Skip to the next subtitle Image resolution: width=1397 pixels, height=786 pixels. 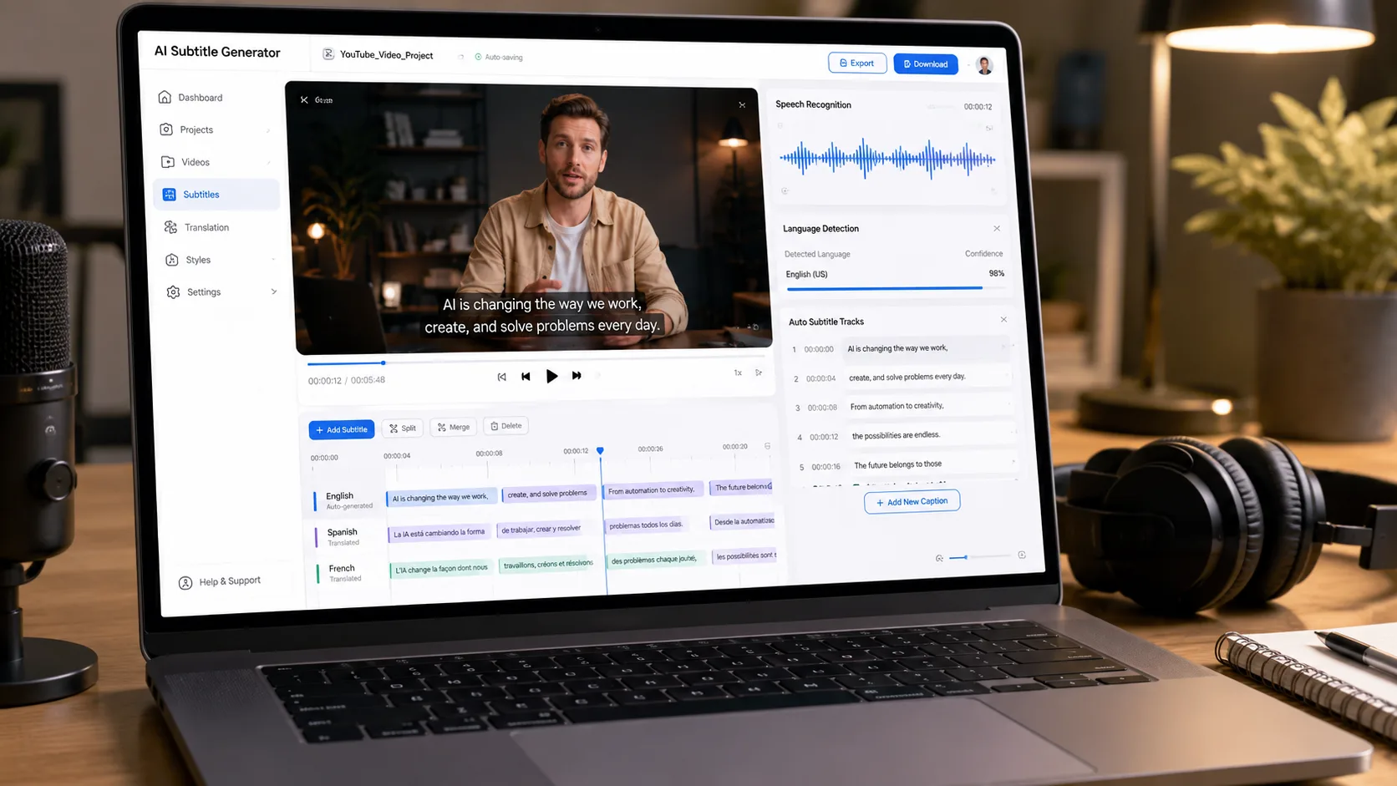(577, 376)
